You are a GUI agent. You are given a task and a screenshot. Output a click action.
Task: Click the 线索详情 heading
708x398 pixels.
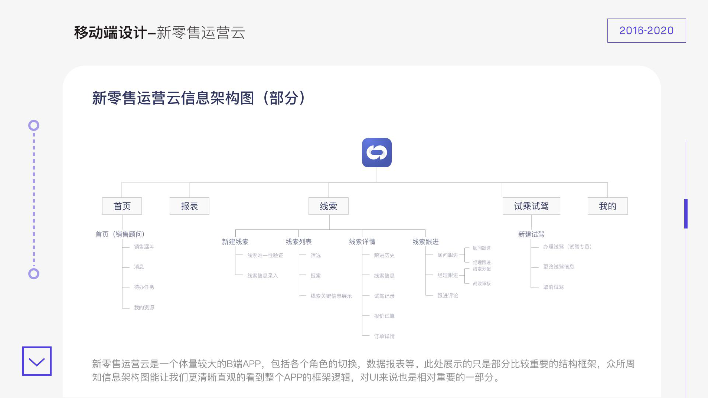click(362, 242)
